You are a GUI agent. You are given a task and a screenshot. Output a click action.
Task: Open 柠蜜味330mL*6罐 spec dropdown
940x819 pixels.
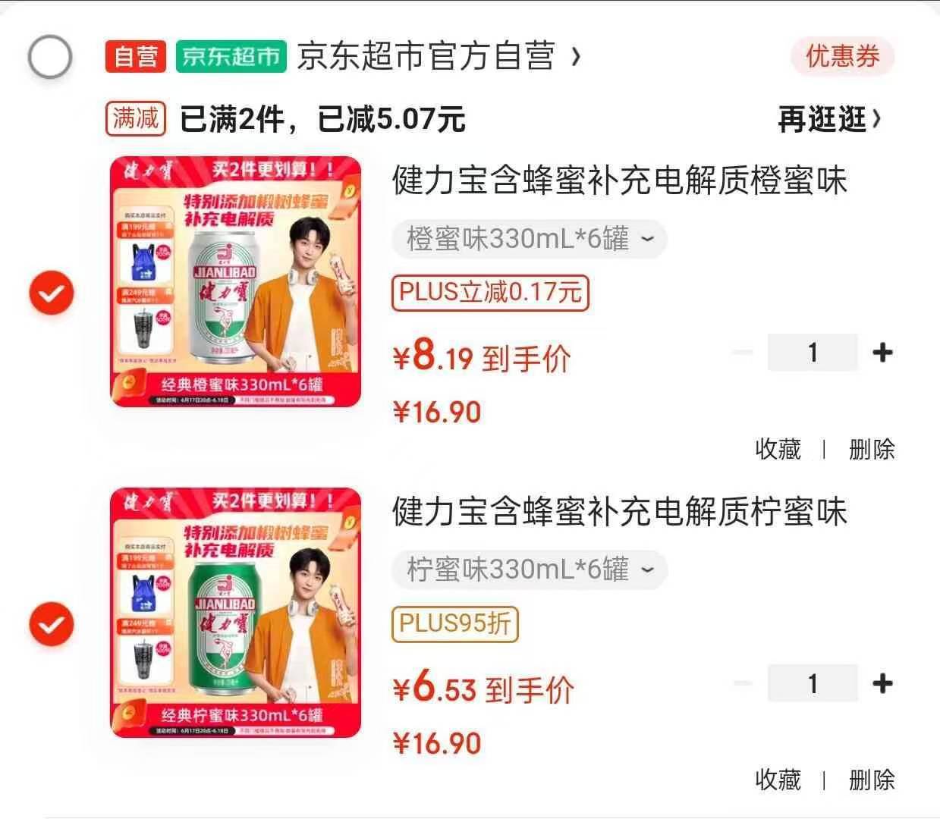point(530,570)
